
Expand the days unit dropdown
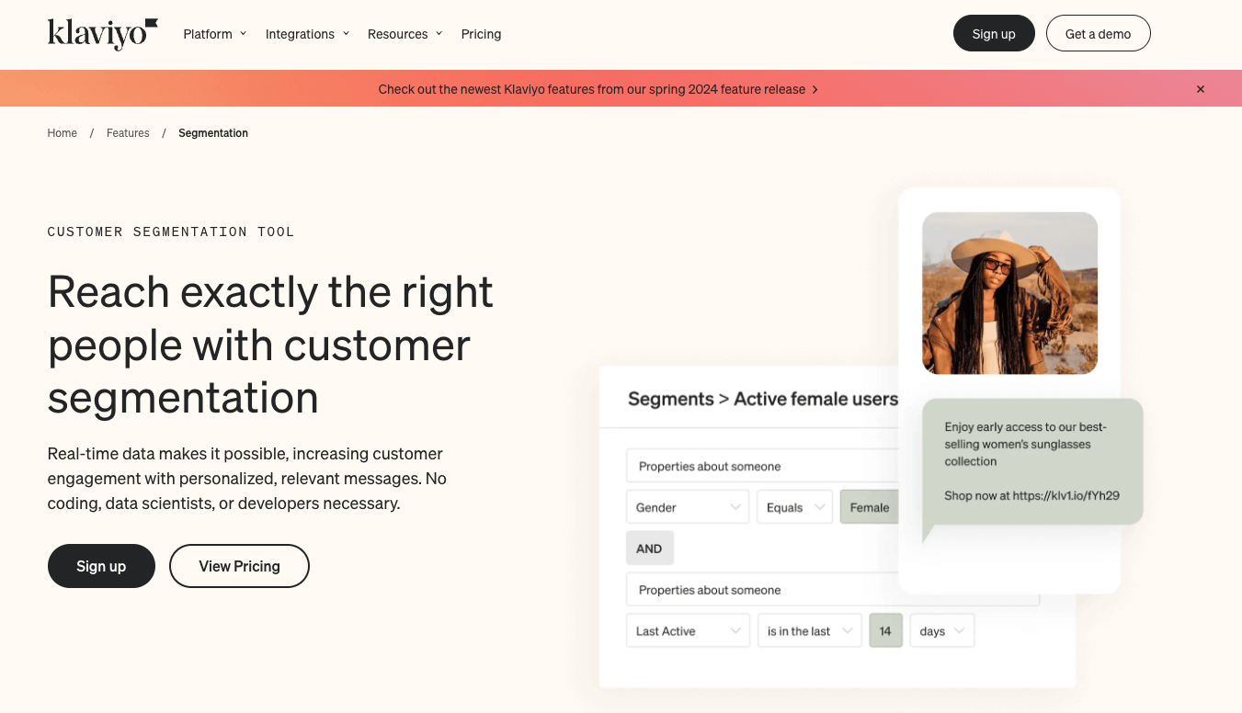[940, 630]
